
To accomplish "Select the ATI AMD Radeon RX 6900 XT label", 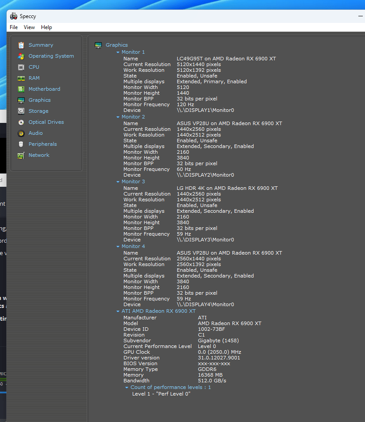I will (158, 311).
